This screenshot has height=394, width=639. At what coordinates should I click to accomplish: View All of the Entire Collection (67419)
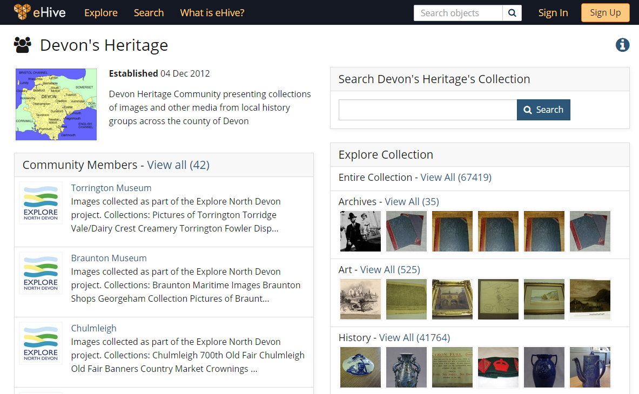(x=456, y=178)
